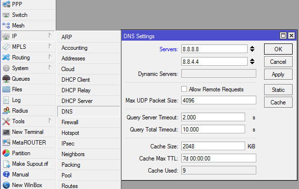Open Hotspot from IP submenu

click(89, 133)
